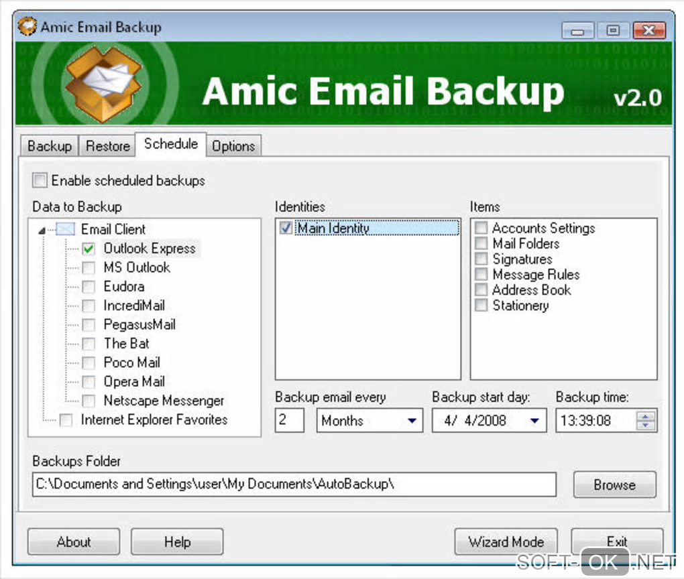Tick the Eudora checkbox

pos(89,286)
